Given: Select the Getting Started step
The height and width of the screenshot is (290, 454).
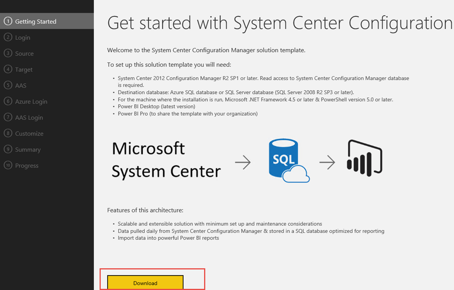Looking at the screenshot, I should click(47, 21).
